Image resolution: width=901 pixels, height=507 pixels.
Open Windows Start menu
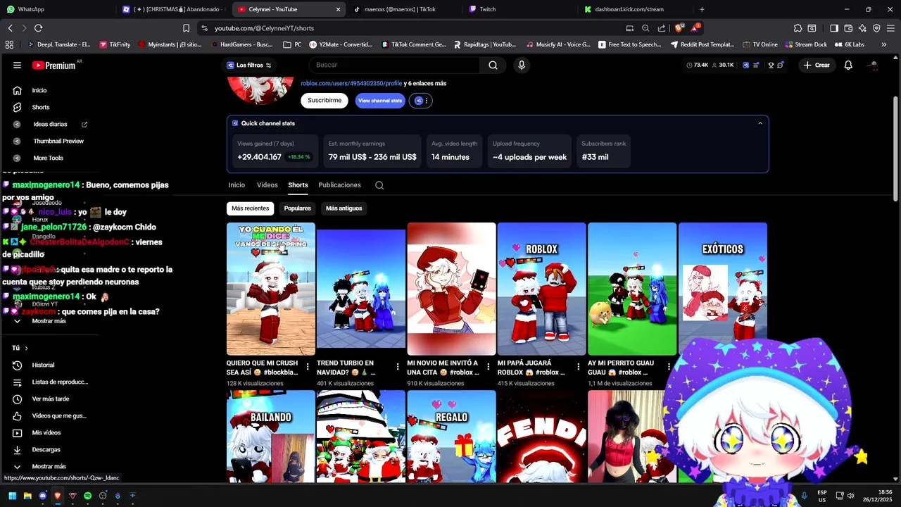coord(12,496)
